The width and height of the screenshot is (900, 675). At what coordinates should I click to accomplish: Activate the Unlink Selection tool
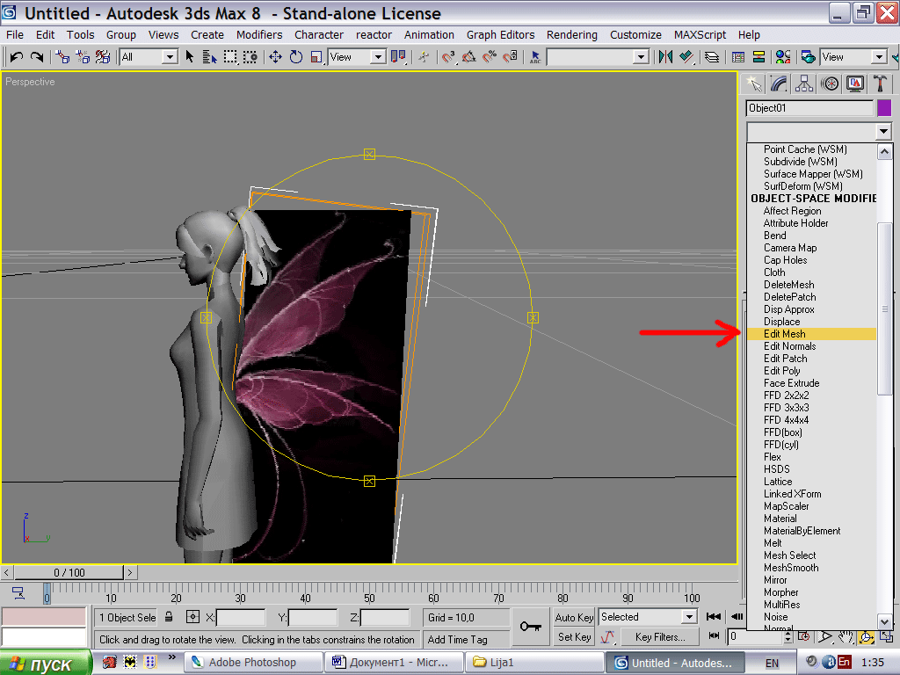click(x=82, y=57)
